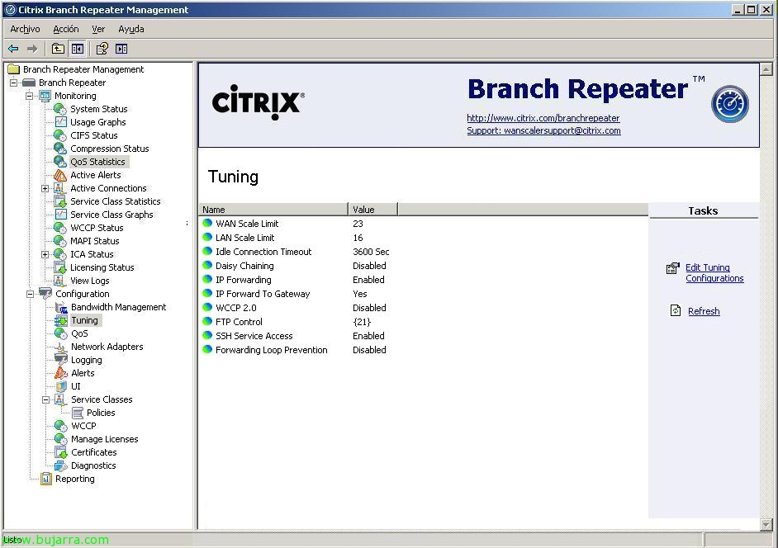This screenshot has width=778, height=548.
Task: Click the UI icon in tree
Action: [x=61, y=386]
